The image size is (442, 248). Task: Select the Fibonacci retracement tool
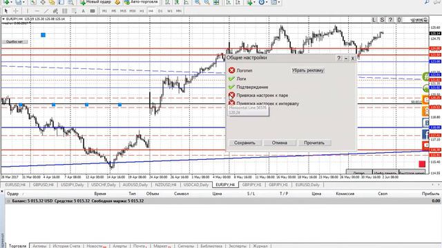pos(74,11)
